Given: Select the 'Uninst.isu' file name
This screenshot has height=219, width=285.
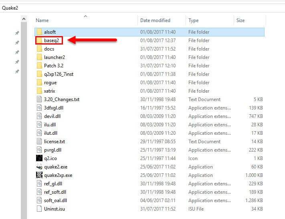Looking at the screenshot, I should [x=55, y=209].
